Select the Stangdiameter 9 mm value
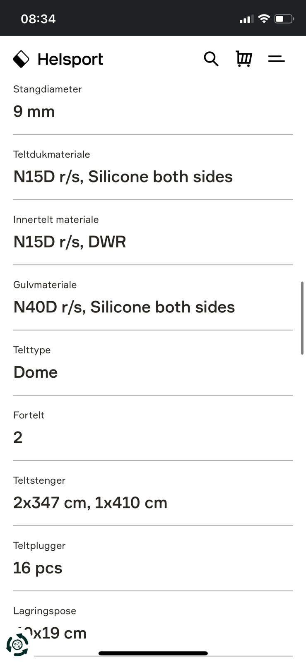The width and height of the screenshot is (306, 662). [34, 111]
